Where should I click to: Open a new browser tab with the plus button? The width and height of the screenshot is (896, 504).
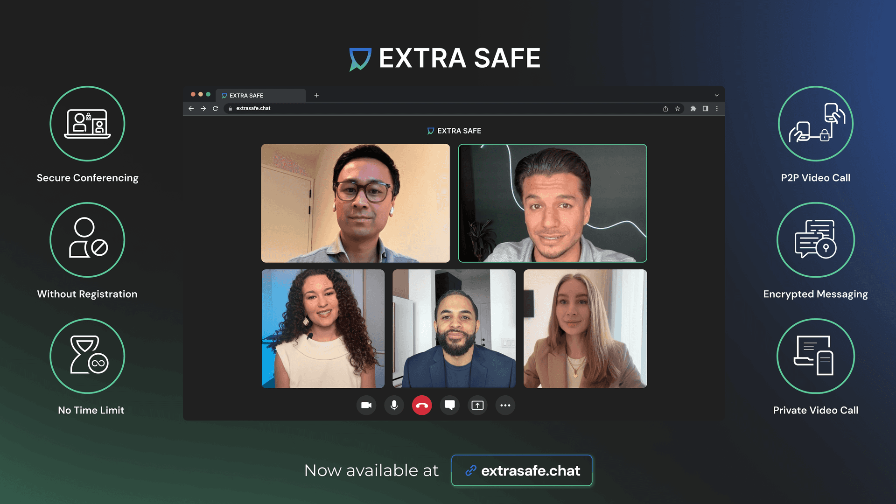point(316,95)
